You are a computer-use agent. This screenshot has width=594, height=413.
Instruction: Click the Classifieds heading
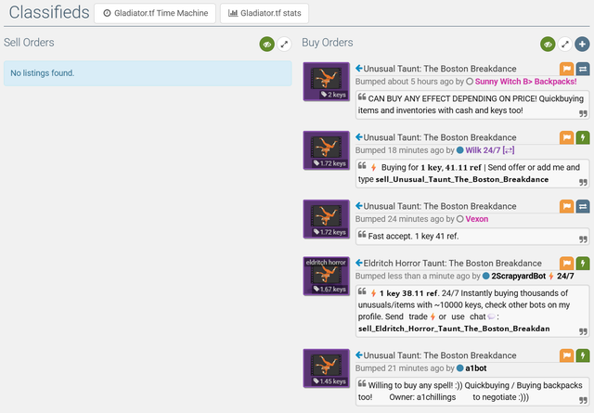point(49,12)
